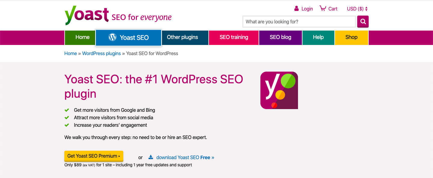The width and height of the screenshot is (433, 178).
Task: Click the Yoast logo in header
Action: [87, 15]
